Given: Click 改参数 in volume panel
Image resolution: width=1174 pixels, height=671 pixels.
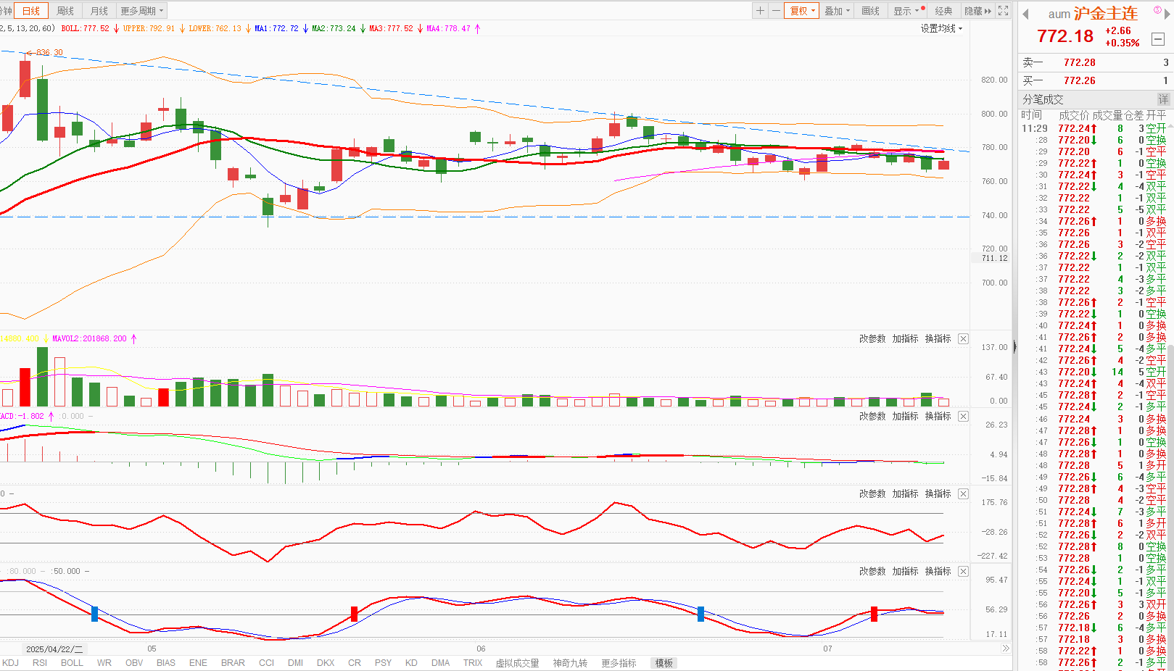Looking at the screenshot, I should click(x=872, y=339).
